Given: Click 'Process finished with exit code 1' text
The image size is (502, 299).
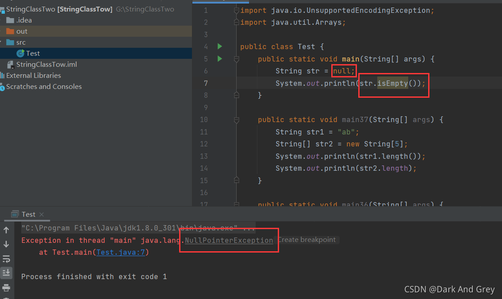Looking at the screenshot, I should tap(94, 276).
